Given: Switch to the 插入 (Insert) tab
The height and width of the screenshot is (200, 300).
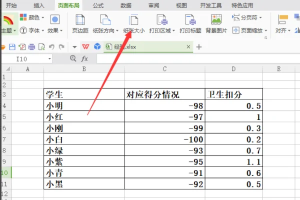Looking at the screenshot, I should coord(39,5).
